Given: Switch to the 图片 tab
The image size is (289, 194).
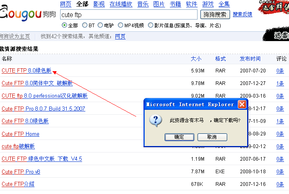Looking at the screenshot, I should tap(159, 4).
